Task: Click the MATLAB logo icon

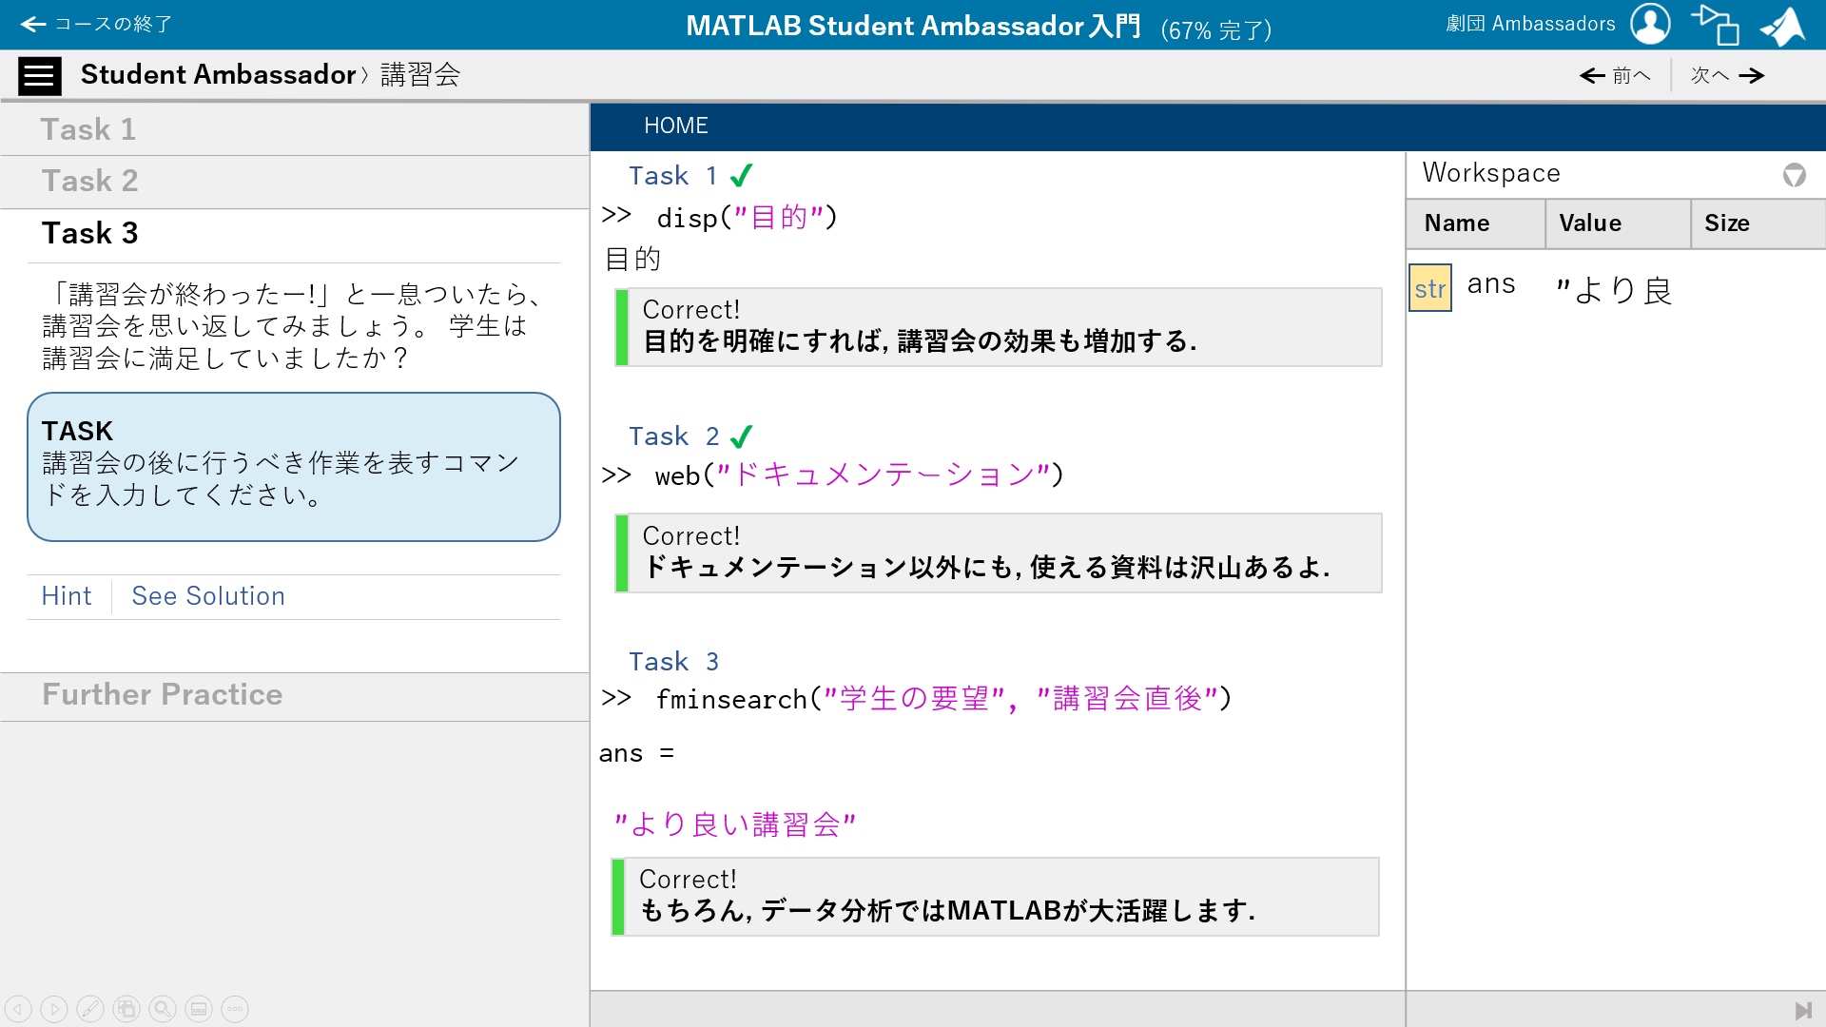Action: coord(1782,26)
